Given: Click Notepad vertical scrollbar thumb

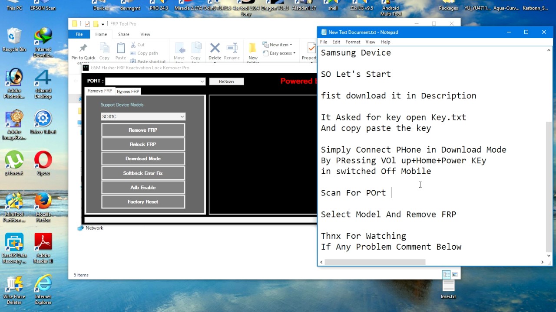Looking at the screenshot, I should tap(549, 186).
